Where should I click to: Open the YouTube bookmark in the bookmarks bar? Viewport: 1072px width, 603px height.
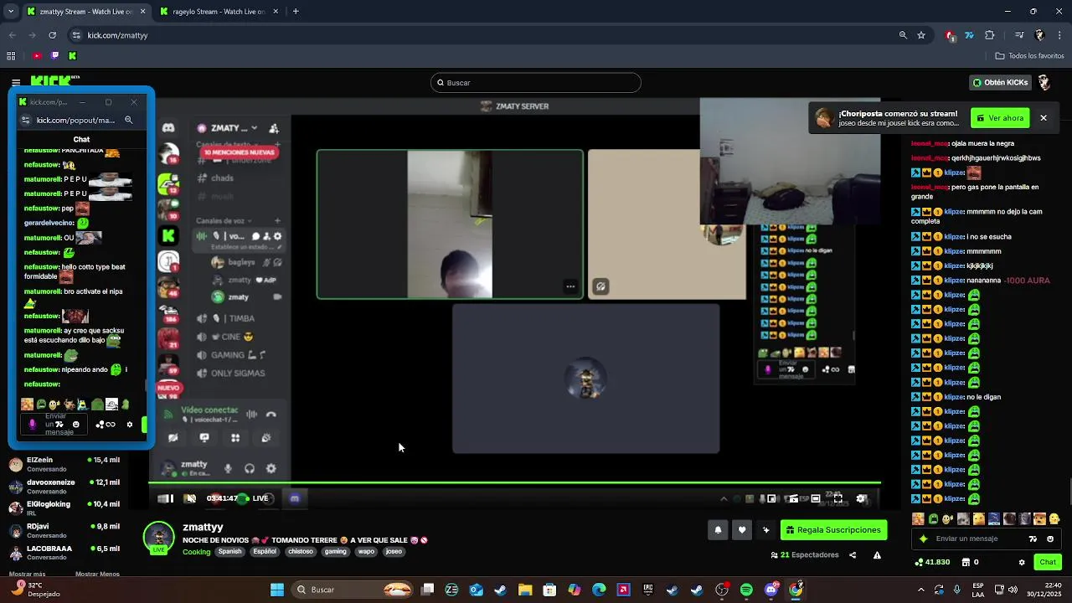click(x=37, y=56)
